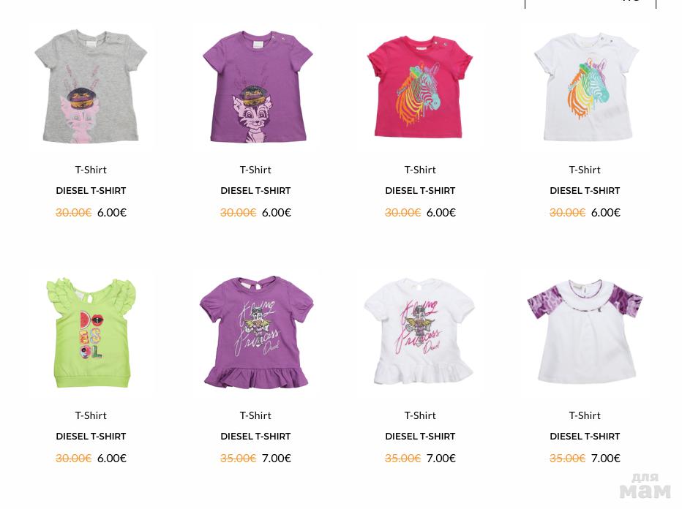Open the partially visible dropdown box at top right
682x509 pixels.
[591, 4]
